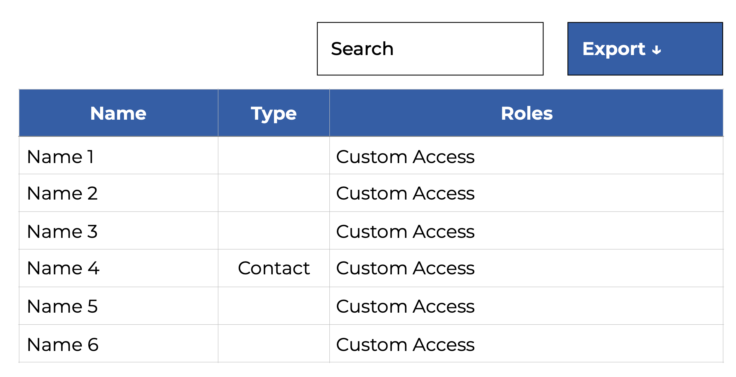This screenshot has height=377, width=736.
Task: Click the Name 4 cell
Action: [x=63, y=268]
